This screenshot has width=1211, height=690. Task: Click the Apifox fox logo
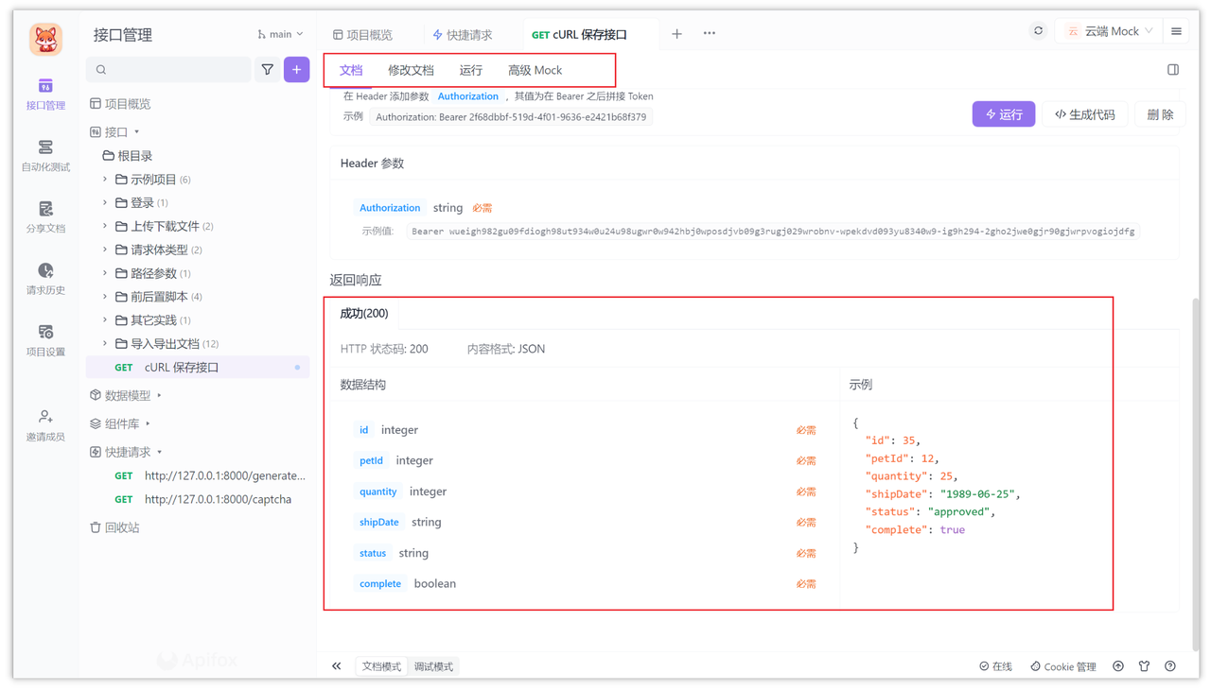point(45,39)
